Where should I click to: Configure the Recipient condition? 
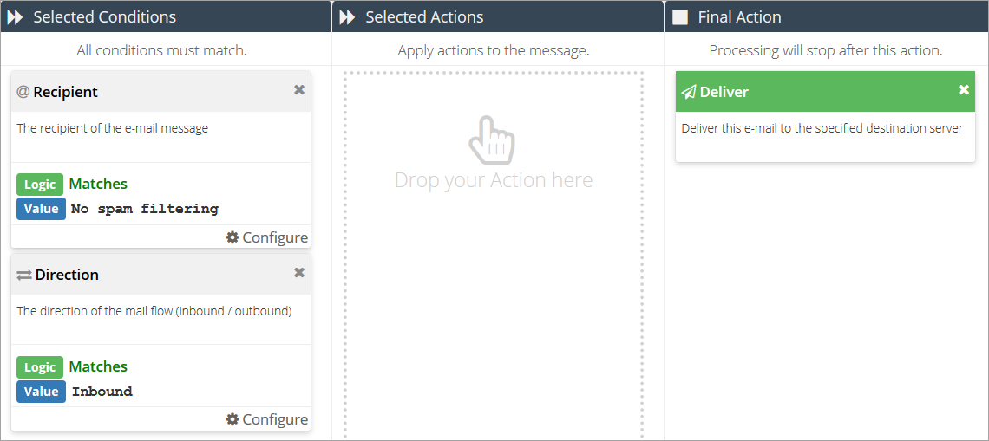(x=267, y=237)
